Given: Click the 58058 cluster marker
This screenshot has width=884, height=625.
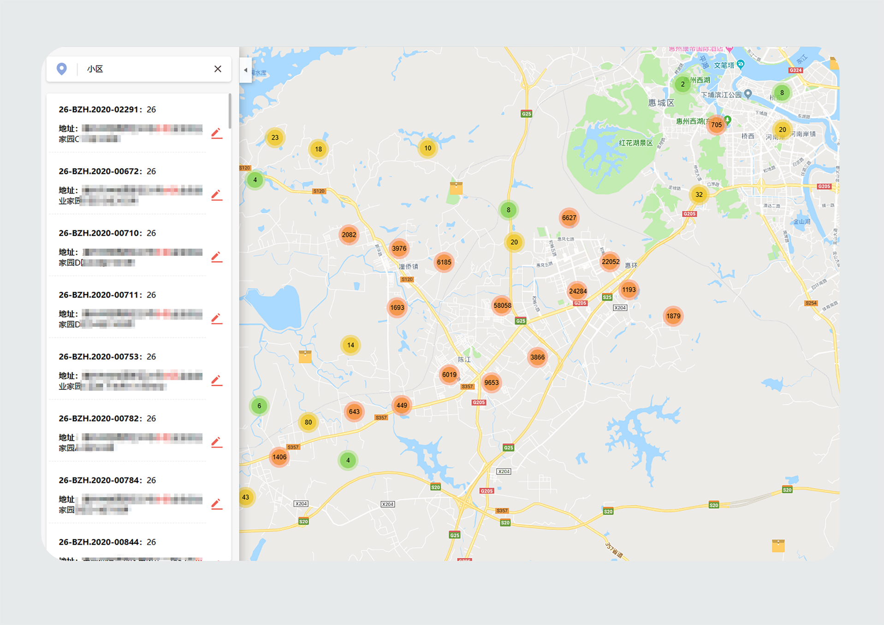Looking at the screenshot, I should (x=502, y=305).
